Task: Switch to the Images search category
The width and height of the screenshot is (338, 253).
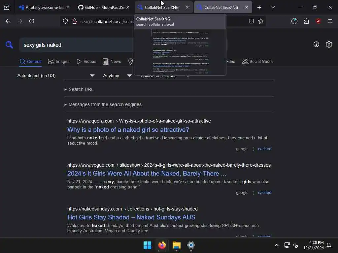Action: pos(59,62)
